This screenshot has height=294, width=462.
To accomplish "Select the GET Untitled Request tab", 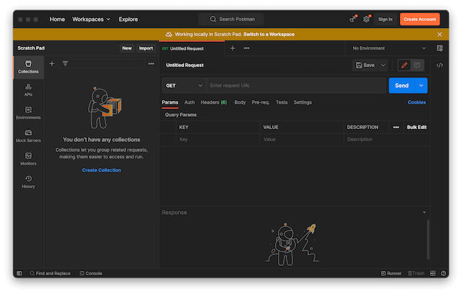I will [192, 48].
